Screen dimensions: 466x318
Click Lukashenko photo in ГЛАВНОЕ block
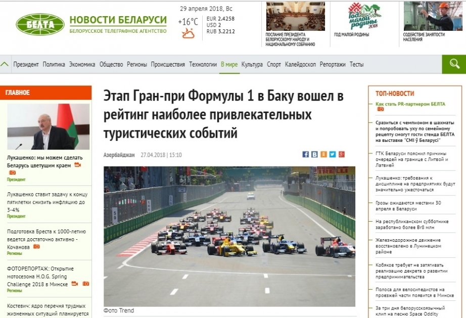point(48,127)
